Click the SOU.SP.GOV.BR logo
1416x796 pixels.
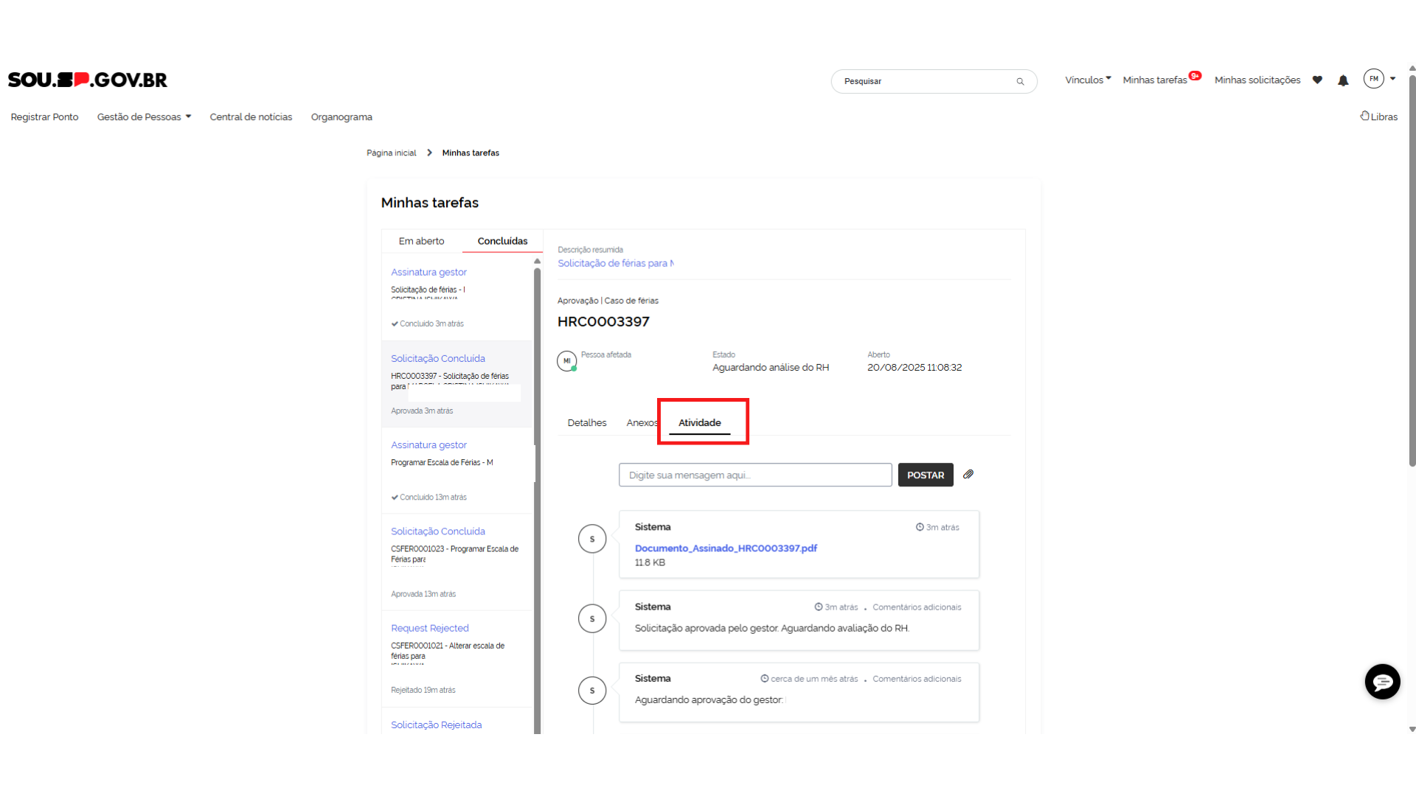[x=88, y=80]
